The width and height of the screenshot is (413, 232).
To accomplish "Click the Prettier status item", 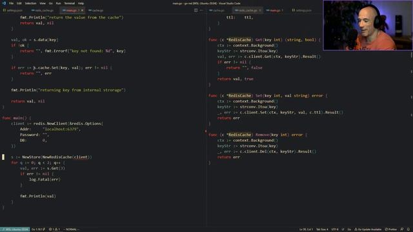I will point(391,229).
